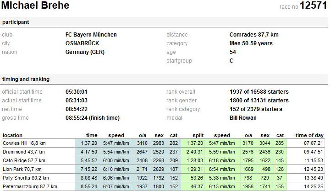
Task: Select the participant section header
Action: tap(16, 22)
